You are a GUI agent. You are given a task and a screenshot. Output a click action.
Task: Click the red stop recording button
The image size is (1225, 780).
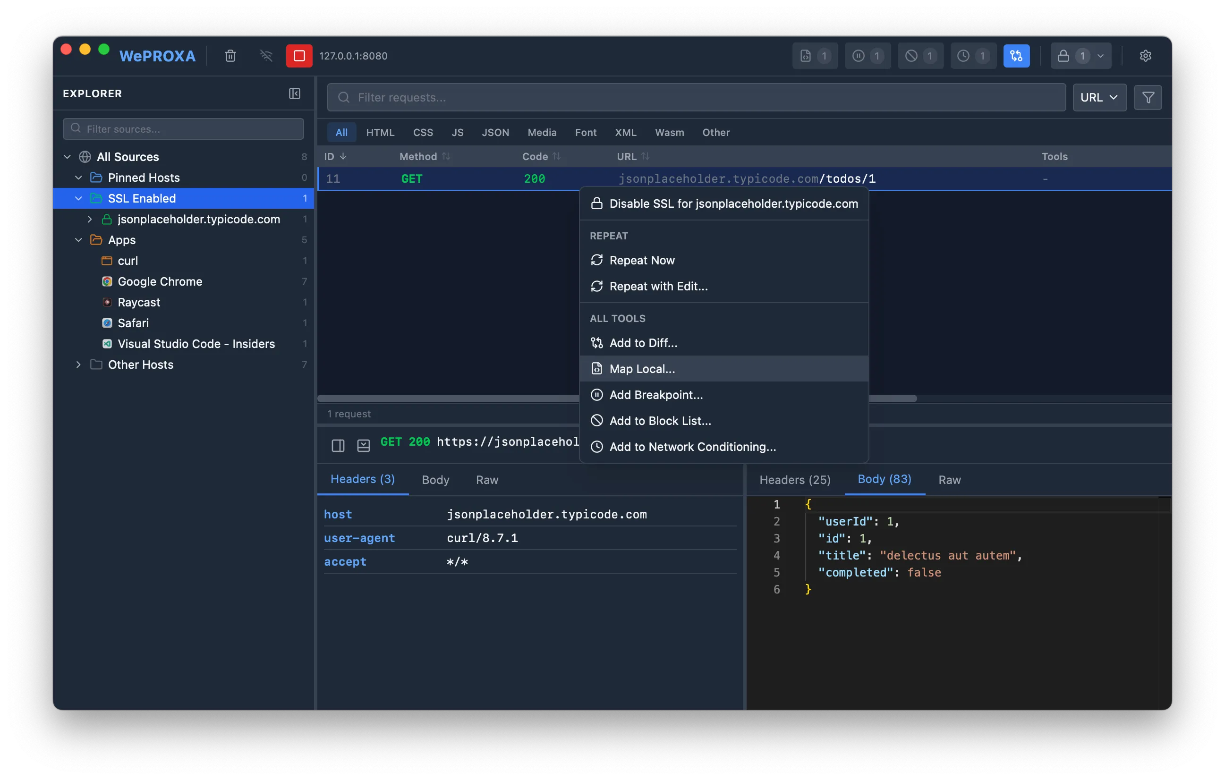[299, 56]
